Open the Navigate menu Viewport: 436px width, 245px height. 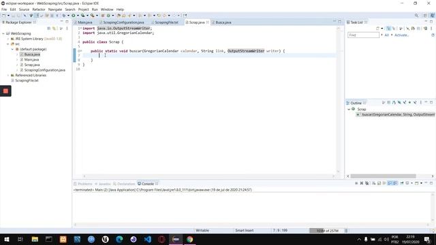tap(55, 10)
